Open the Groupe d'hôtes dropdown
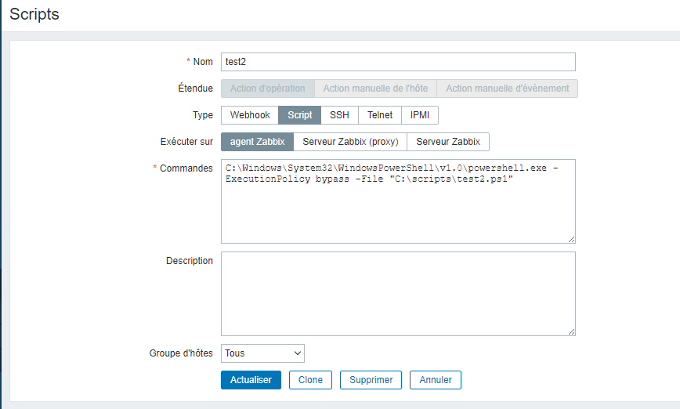680x409 pixels. coord(262,353)
